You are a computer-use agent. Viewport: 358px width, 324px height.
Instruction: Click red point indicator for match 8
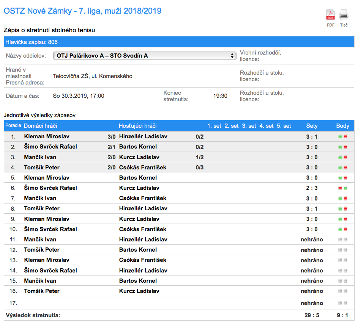[345, 209]
